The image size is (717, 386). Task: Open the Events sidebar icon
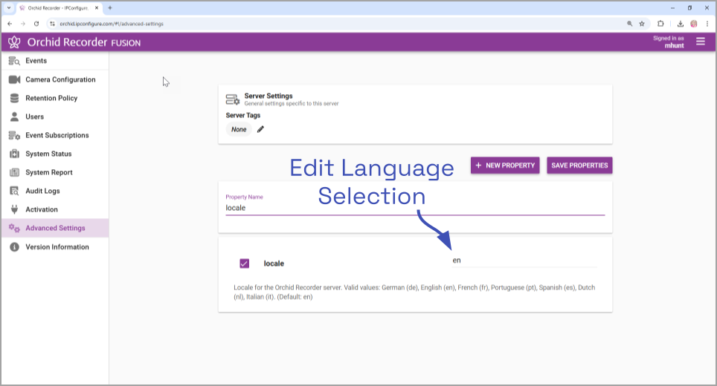pos(14,61)
